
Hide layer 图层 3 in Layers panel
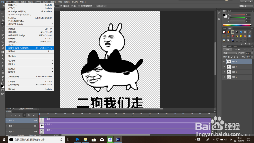[224, 67]
